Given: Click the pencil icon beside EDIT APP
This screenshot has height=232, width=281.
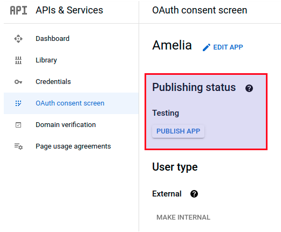Looking at the screenshot, I should click(x=207, y=47).
